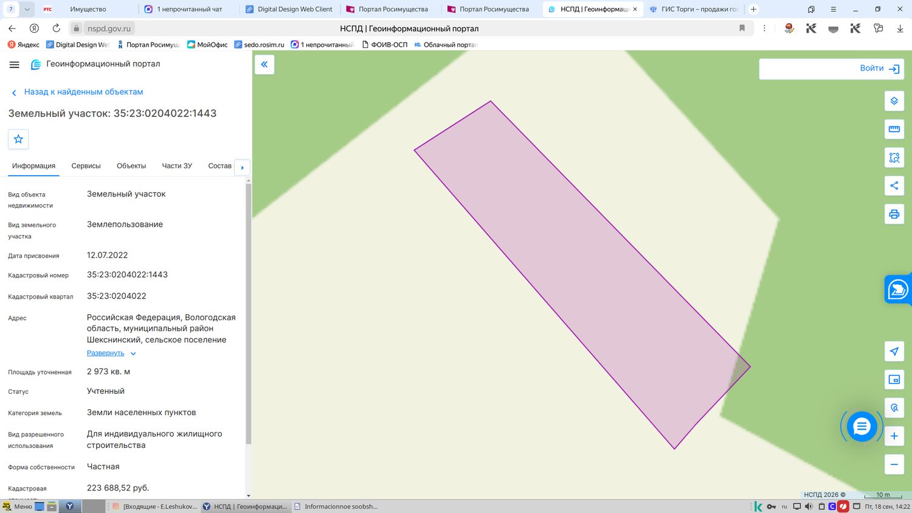Open the Информация tab
Viewport: 912px width, 513px height.
pos(33,166)
